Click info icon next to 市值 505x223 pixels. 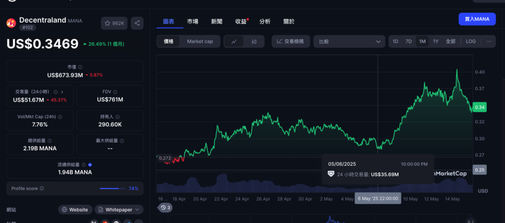80,67
